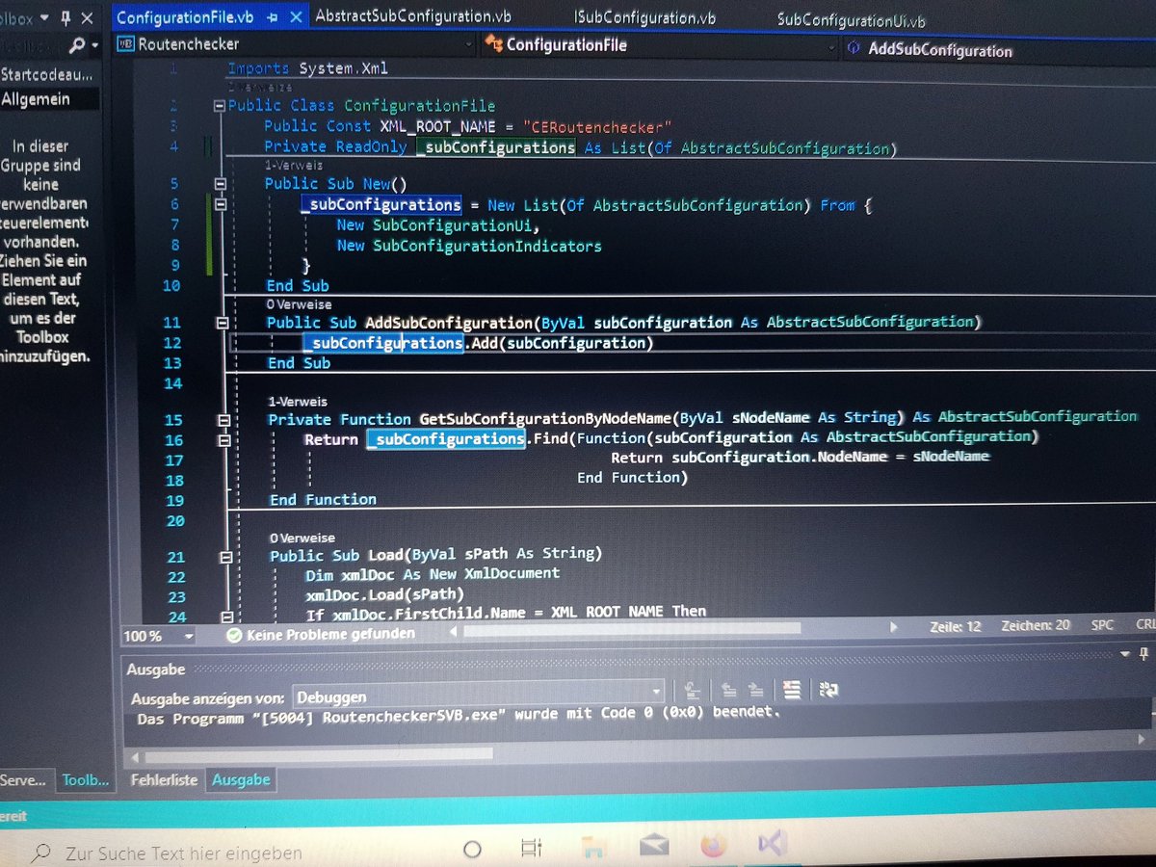Collapse the ConfigurationFile class region

click(x=220, y=105)
